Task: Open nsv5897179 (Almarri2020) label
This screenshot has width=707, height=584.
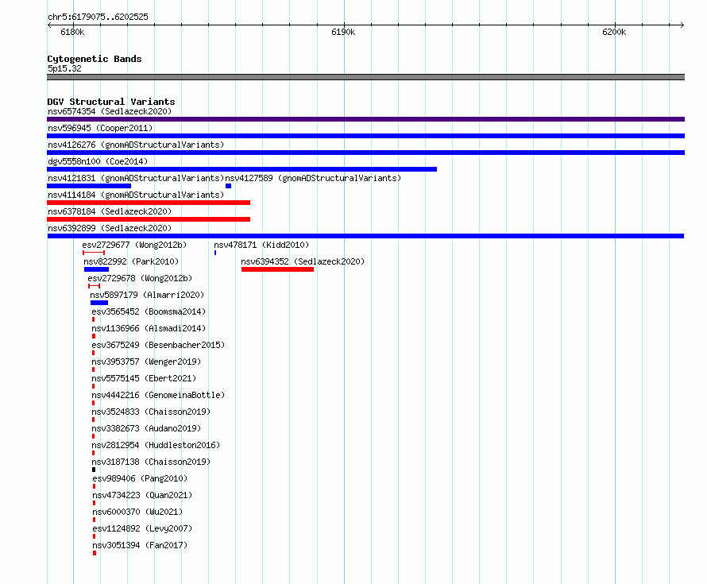Action: pos(147,295)
